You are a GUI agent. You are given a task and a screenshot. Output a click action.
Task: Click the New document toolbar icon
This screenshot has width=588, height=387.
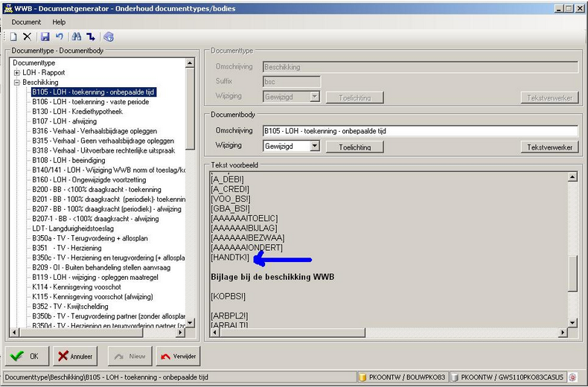13,36
